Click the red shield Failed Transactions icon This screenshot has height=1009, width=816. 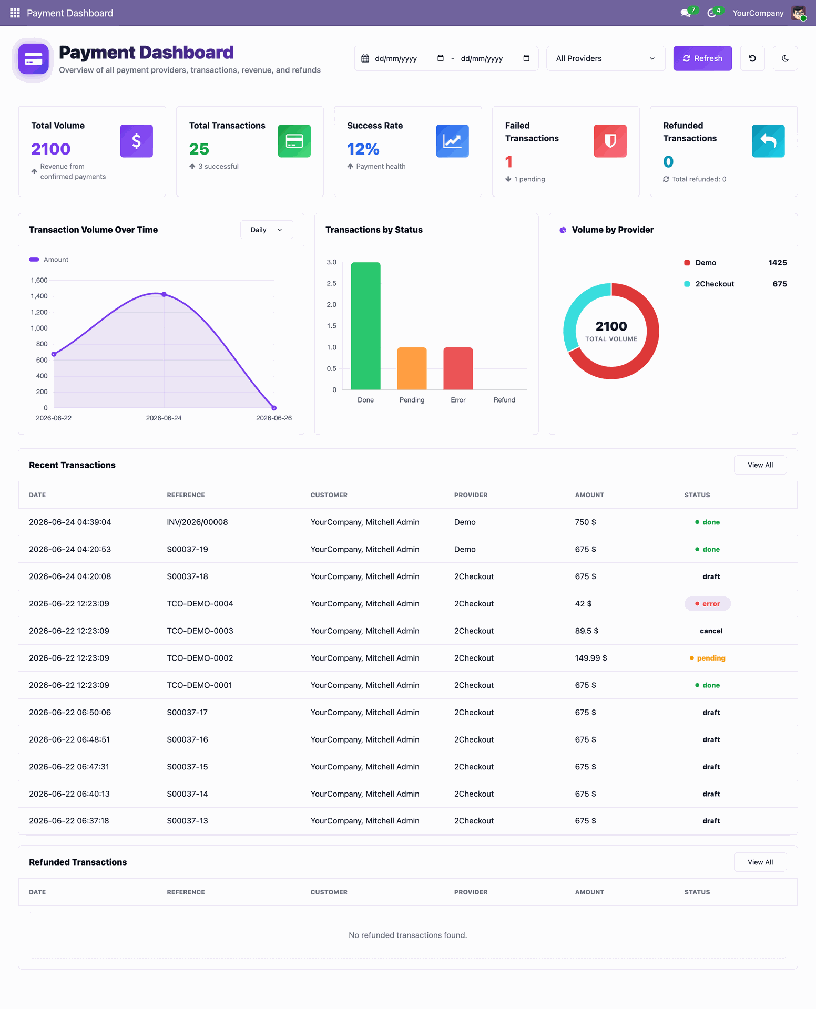[x=610, y=141]
